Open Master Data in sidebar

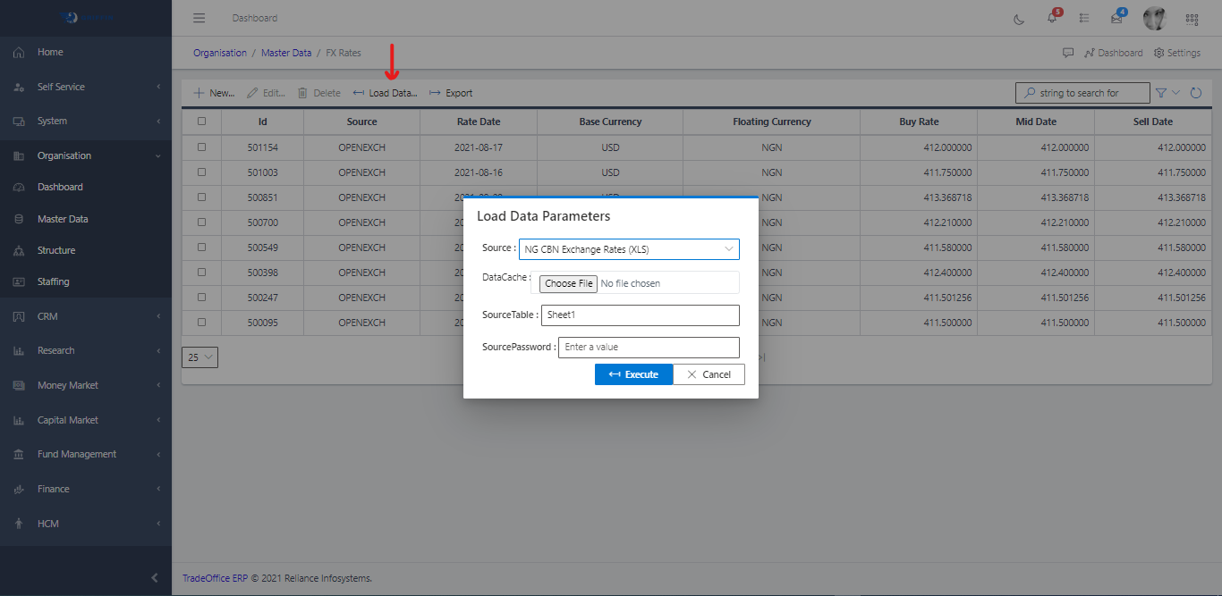(63, 219)
